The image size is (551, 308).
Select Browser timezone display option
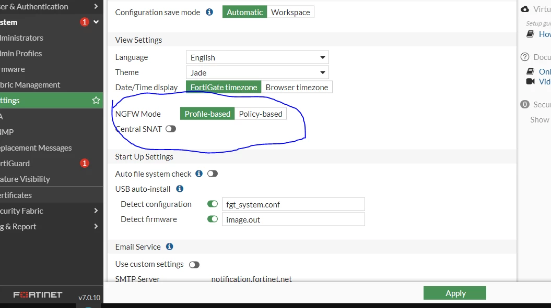pyautogui.click(x=297, y=88)
